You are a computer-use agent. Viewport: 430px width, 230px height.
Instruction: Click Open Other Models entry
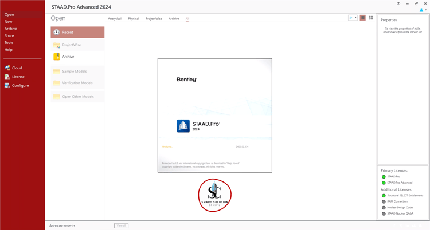tap(77, 97)
